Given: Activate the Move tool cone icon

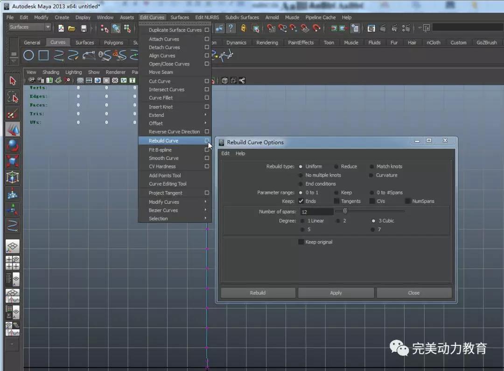Looking at the screenshot, I should [x=13, y=129].
